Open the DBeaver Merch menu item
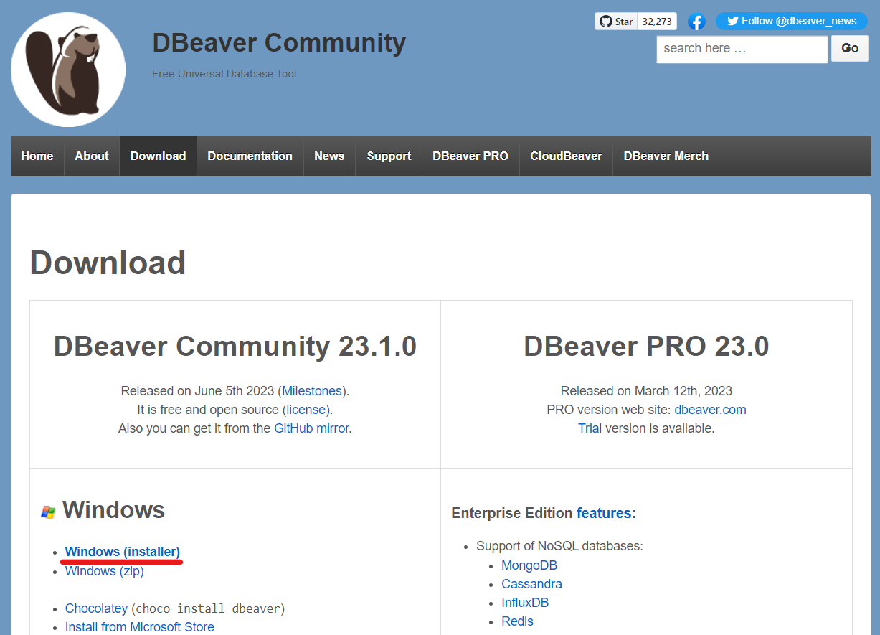This screenshot has width=880, height=635. coord(666,156)
